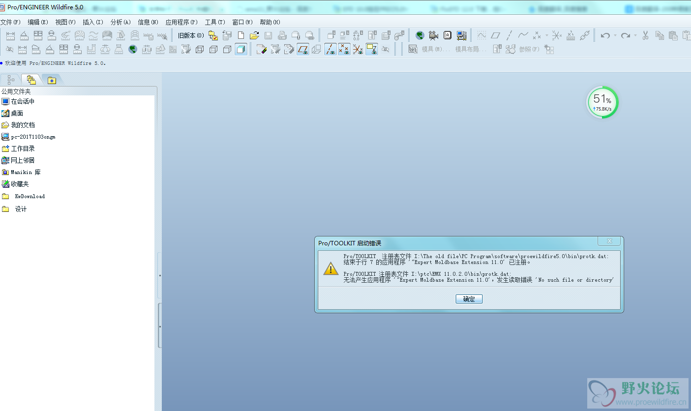Select the datum plane parallelogram tool
Viewport: 691px width, 411px height.
[495, 35]
